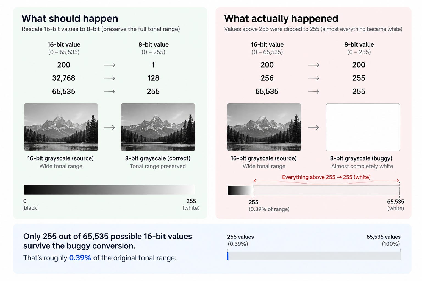Click the arrow between 32,768 and 128
Viewport: 422px width, 281px height.
coord(109,78)
